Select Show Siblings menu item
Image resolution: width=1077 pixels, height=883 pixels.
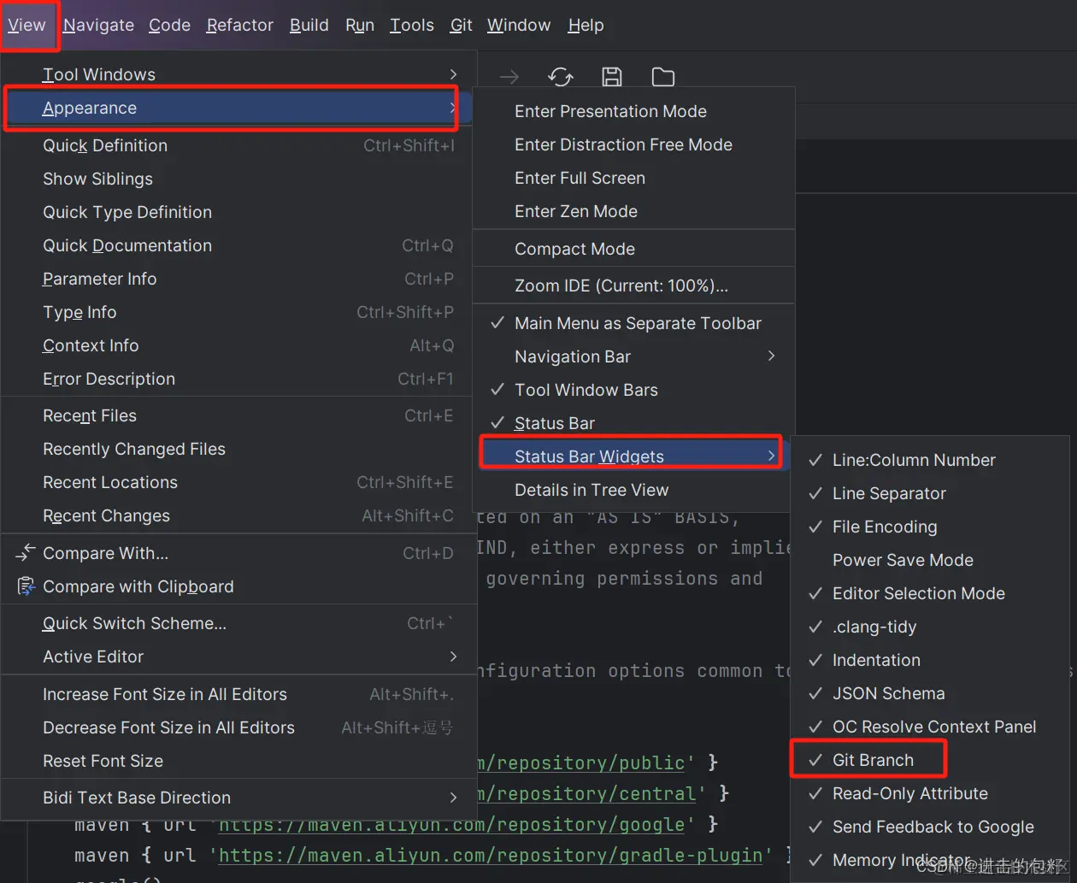point(238,179)
